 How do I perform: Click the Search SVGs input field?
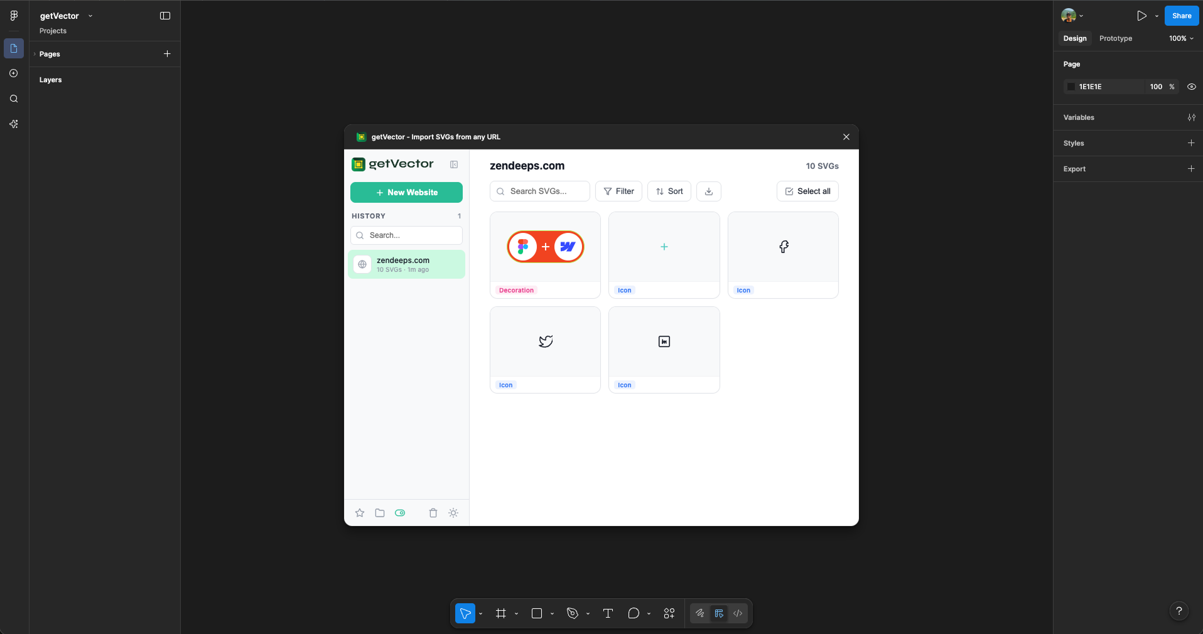pos(540,191)
